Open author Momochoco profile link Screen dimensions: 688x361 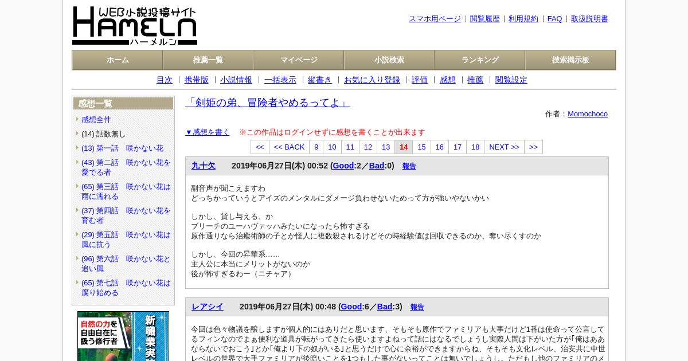[x=588, y=113]
